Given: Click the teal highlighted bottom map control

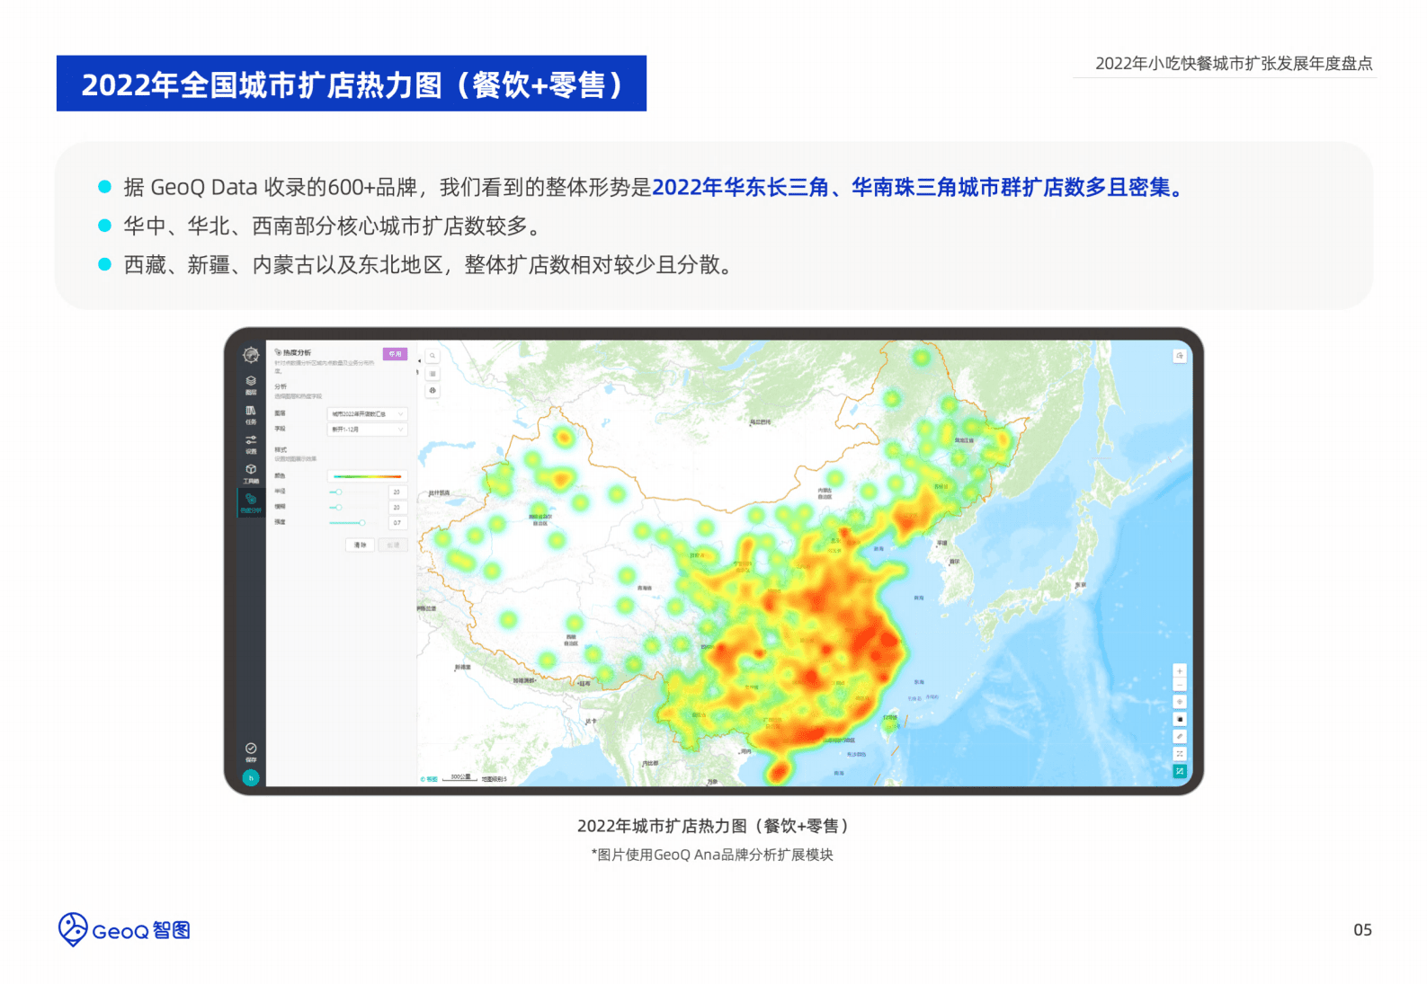Looking at the screenshot, I should 1180,771.
